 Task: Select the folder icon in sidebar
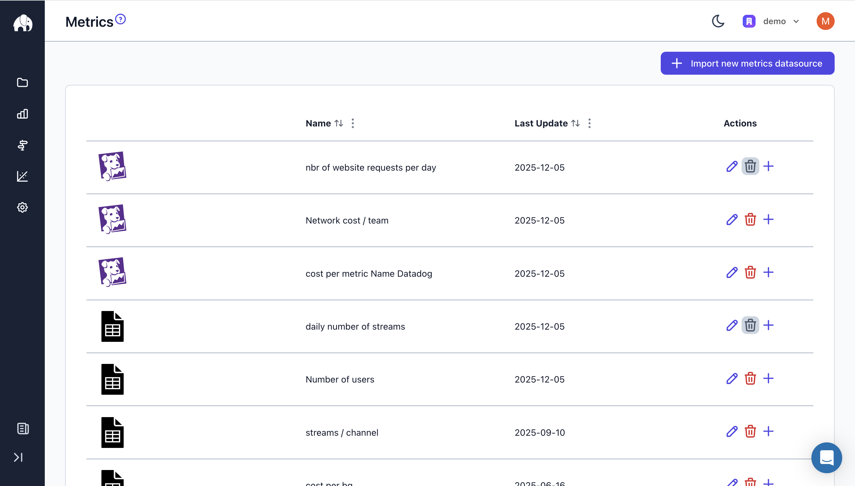22,83
